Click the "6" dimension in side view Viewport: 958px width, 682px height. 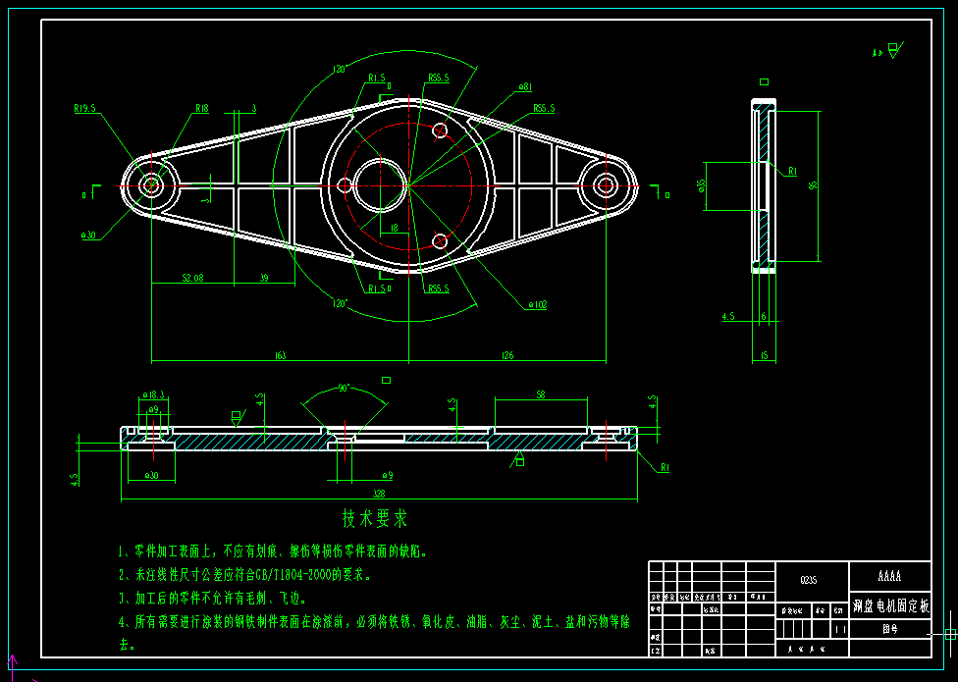click(x=764, y=316)
